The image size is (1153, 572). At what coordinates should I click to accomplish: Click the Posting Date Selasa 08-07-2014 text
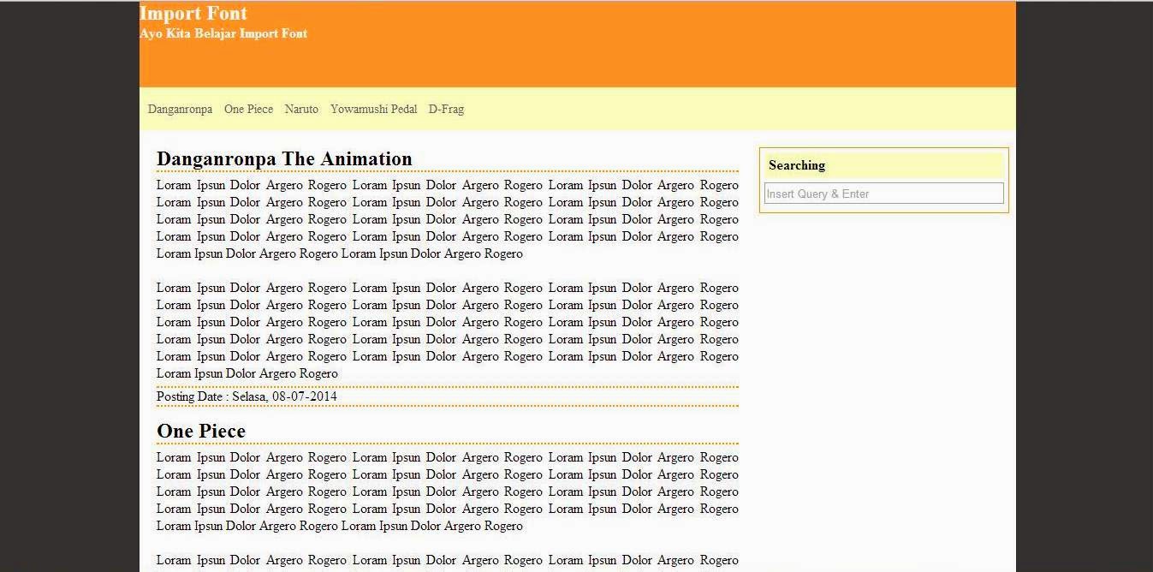(246, 396)
